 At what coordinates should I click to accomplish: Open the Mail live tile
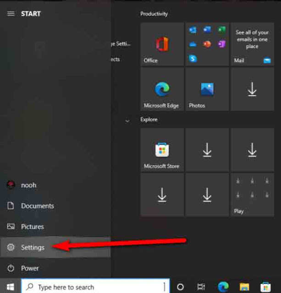click(x=253, y=44)
